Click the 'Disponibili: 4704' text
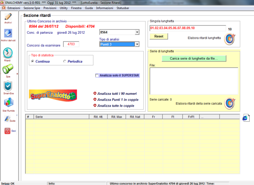 coord(80,27)
